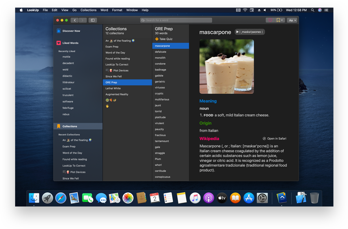
Task: Click the battery status indicator
Action: point(276,10)
